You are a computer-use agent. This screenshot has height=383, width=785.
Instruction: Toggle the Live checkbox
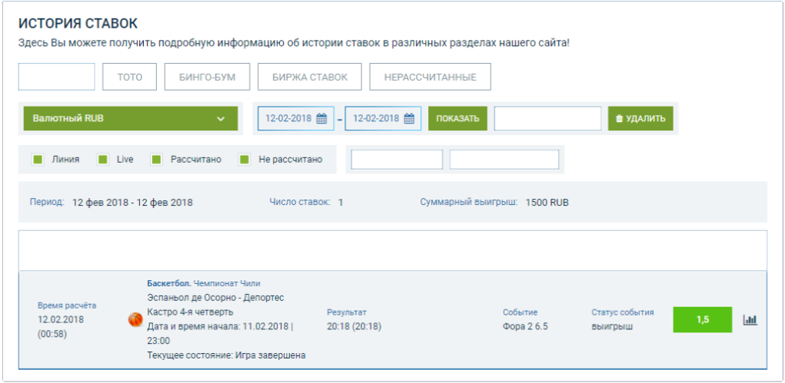102,160
